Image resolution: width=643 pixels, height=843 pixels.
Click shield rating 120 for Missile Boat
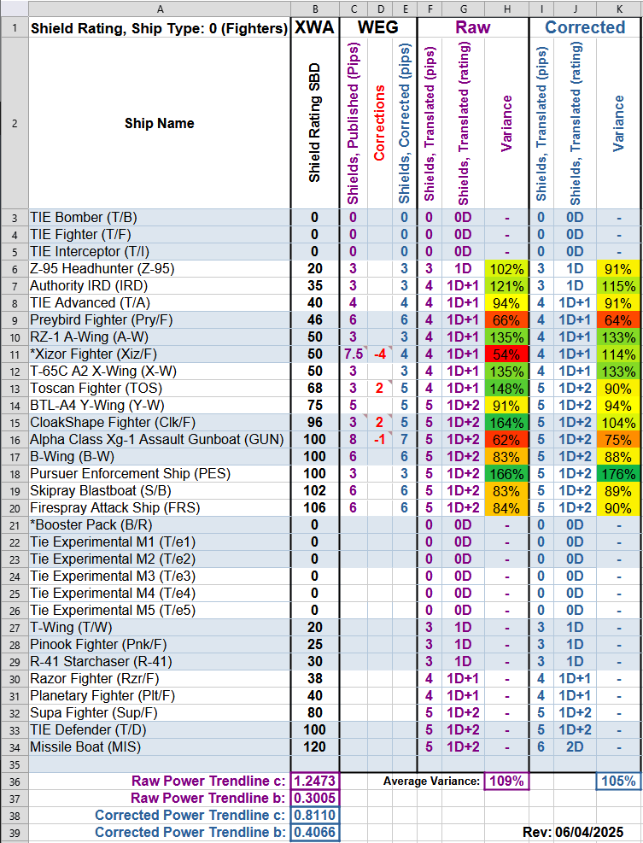(315, 747)
